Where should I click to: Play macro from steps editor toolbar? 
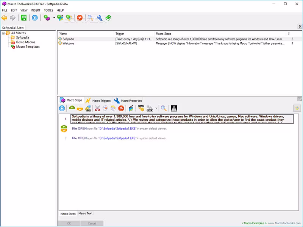(62, 108)
